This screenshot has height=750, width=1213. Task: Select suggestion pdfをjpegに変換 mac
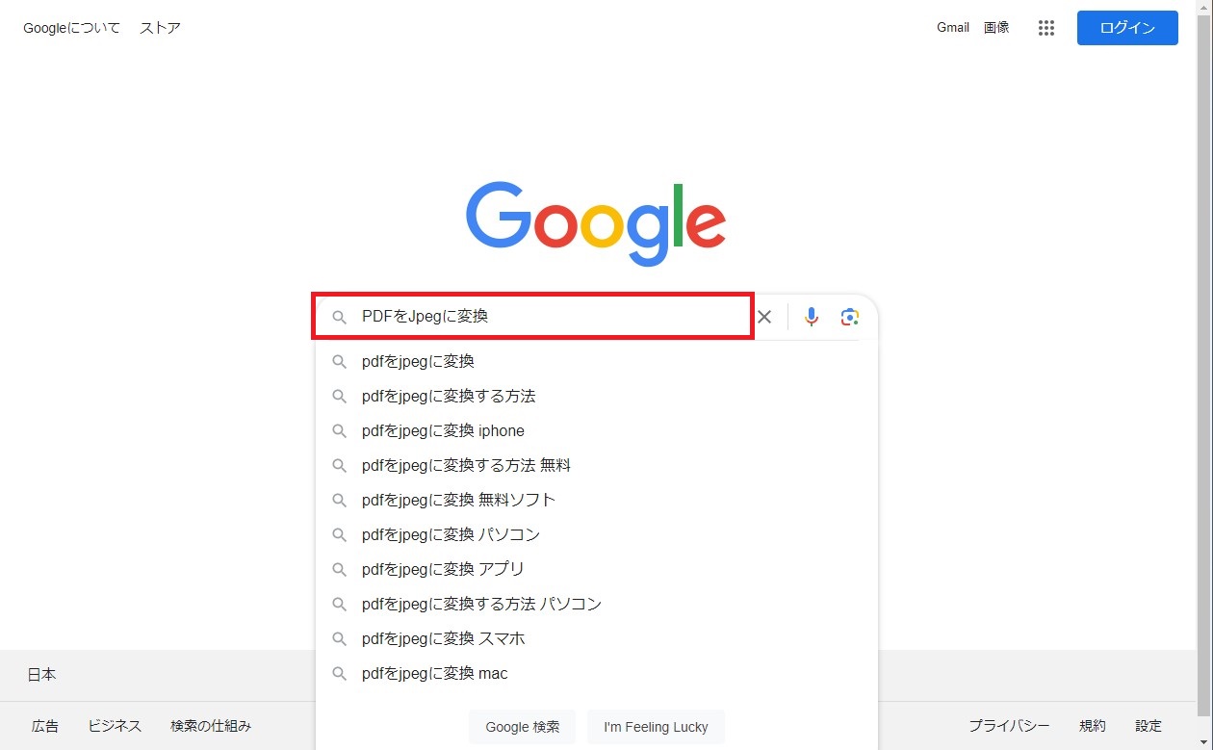pyautogui.click(x=596, y=674)
